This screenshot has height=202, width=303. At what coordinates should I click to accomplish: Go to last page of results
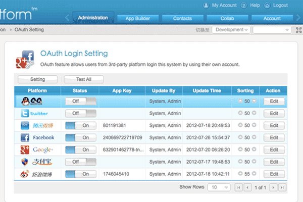tap(282, 187)
